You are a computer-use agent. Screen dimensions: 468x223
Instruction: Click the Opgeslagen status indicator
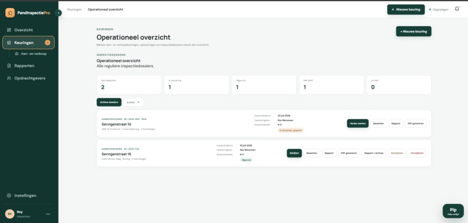439,9
